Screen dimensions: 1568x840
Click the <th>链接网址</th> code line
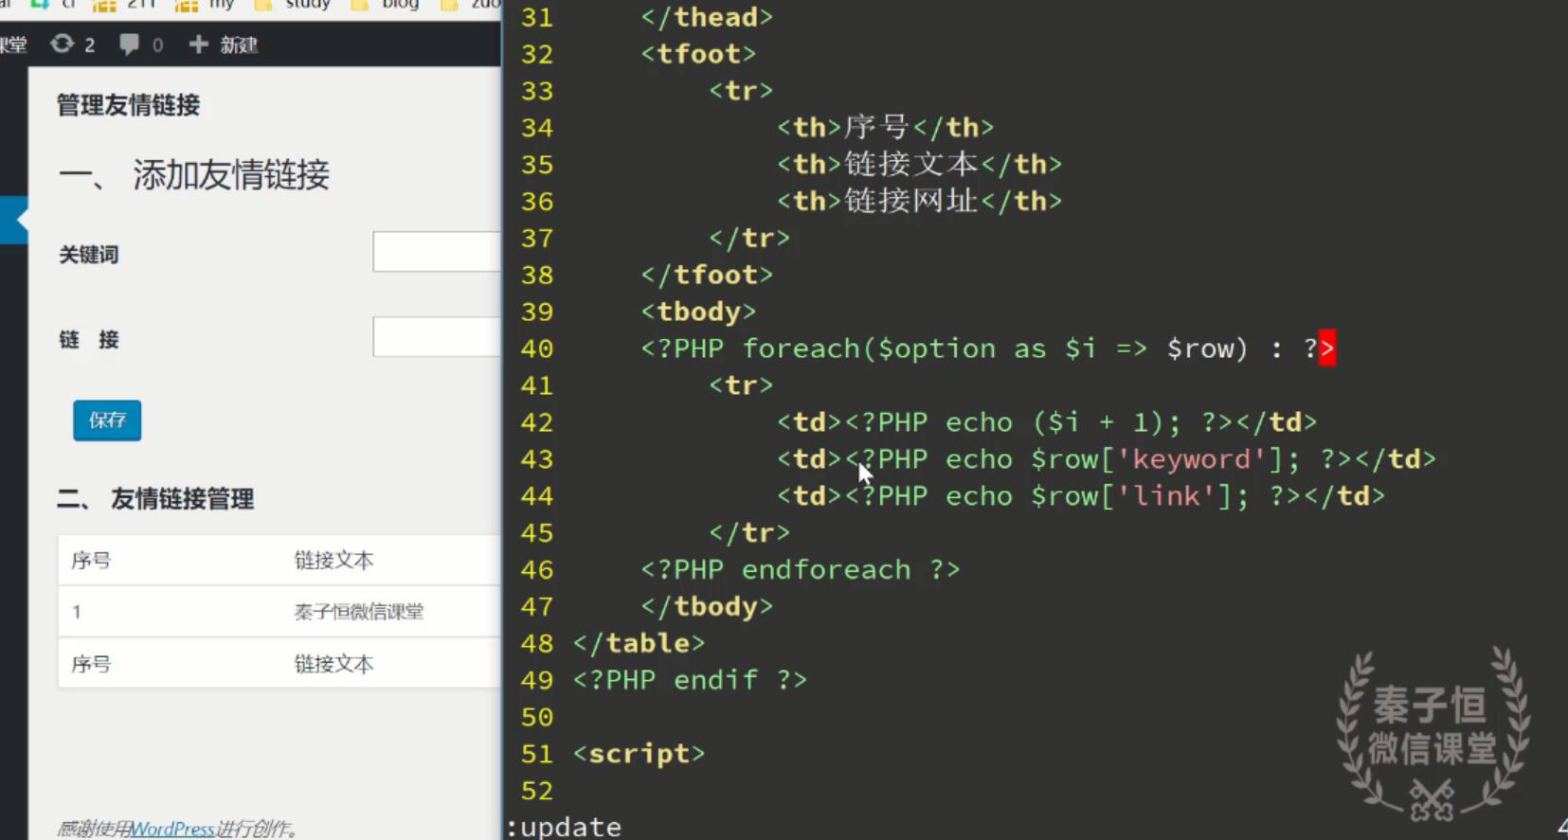tap(920, 202)
